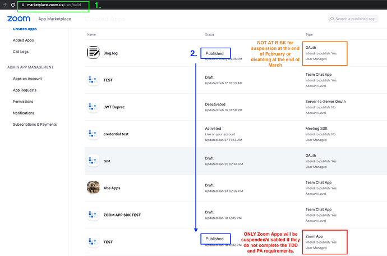387x256 pixels.
Task: Click the lowercase test app icon
Action: pyautogui.click(x=93, y=161)
